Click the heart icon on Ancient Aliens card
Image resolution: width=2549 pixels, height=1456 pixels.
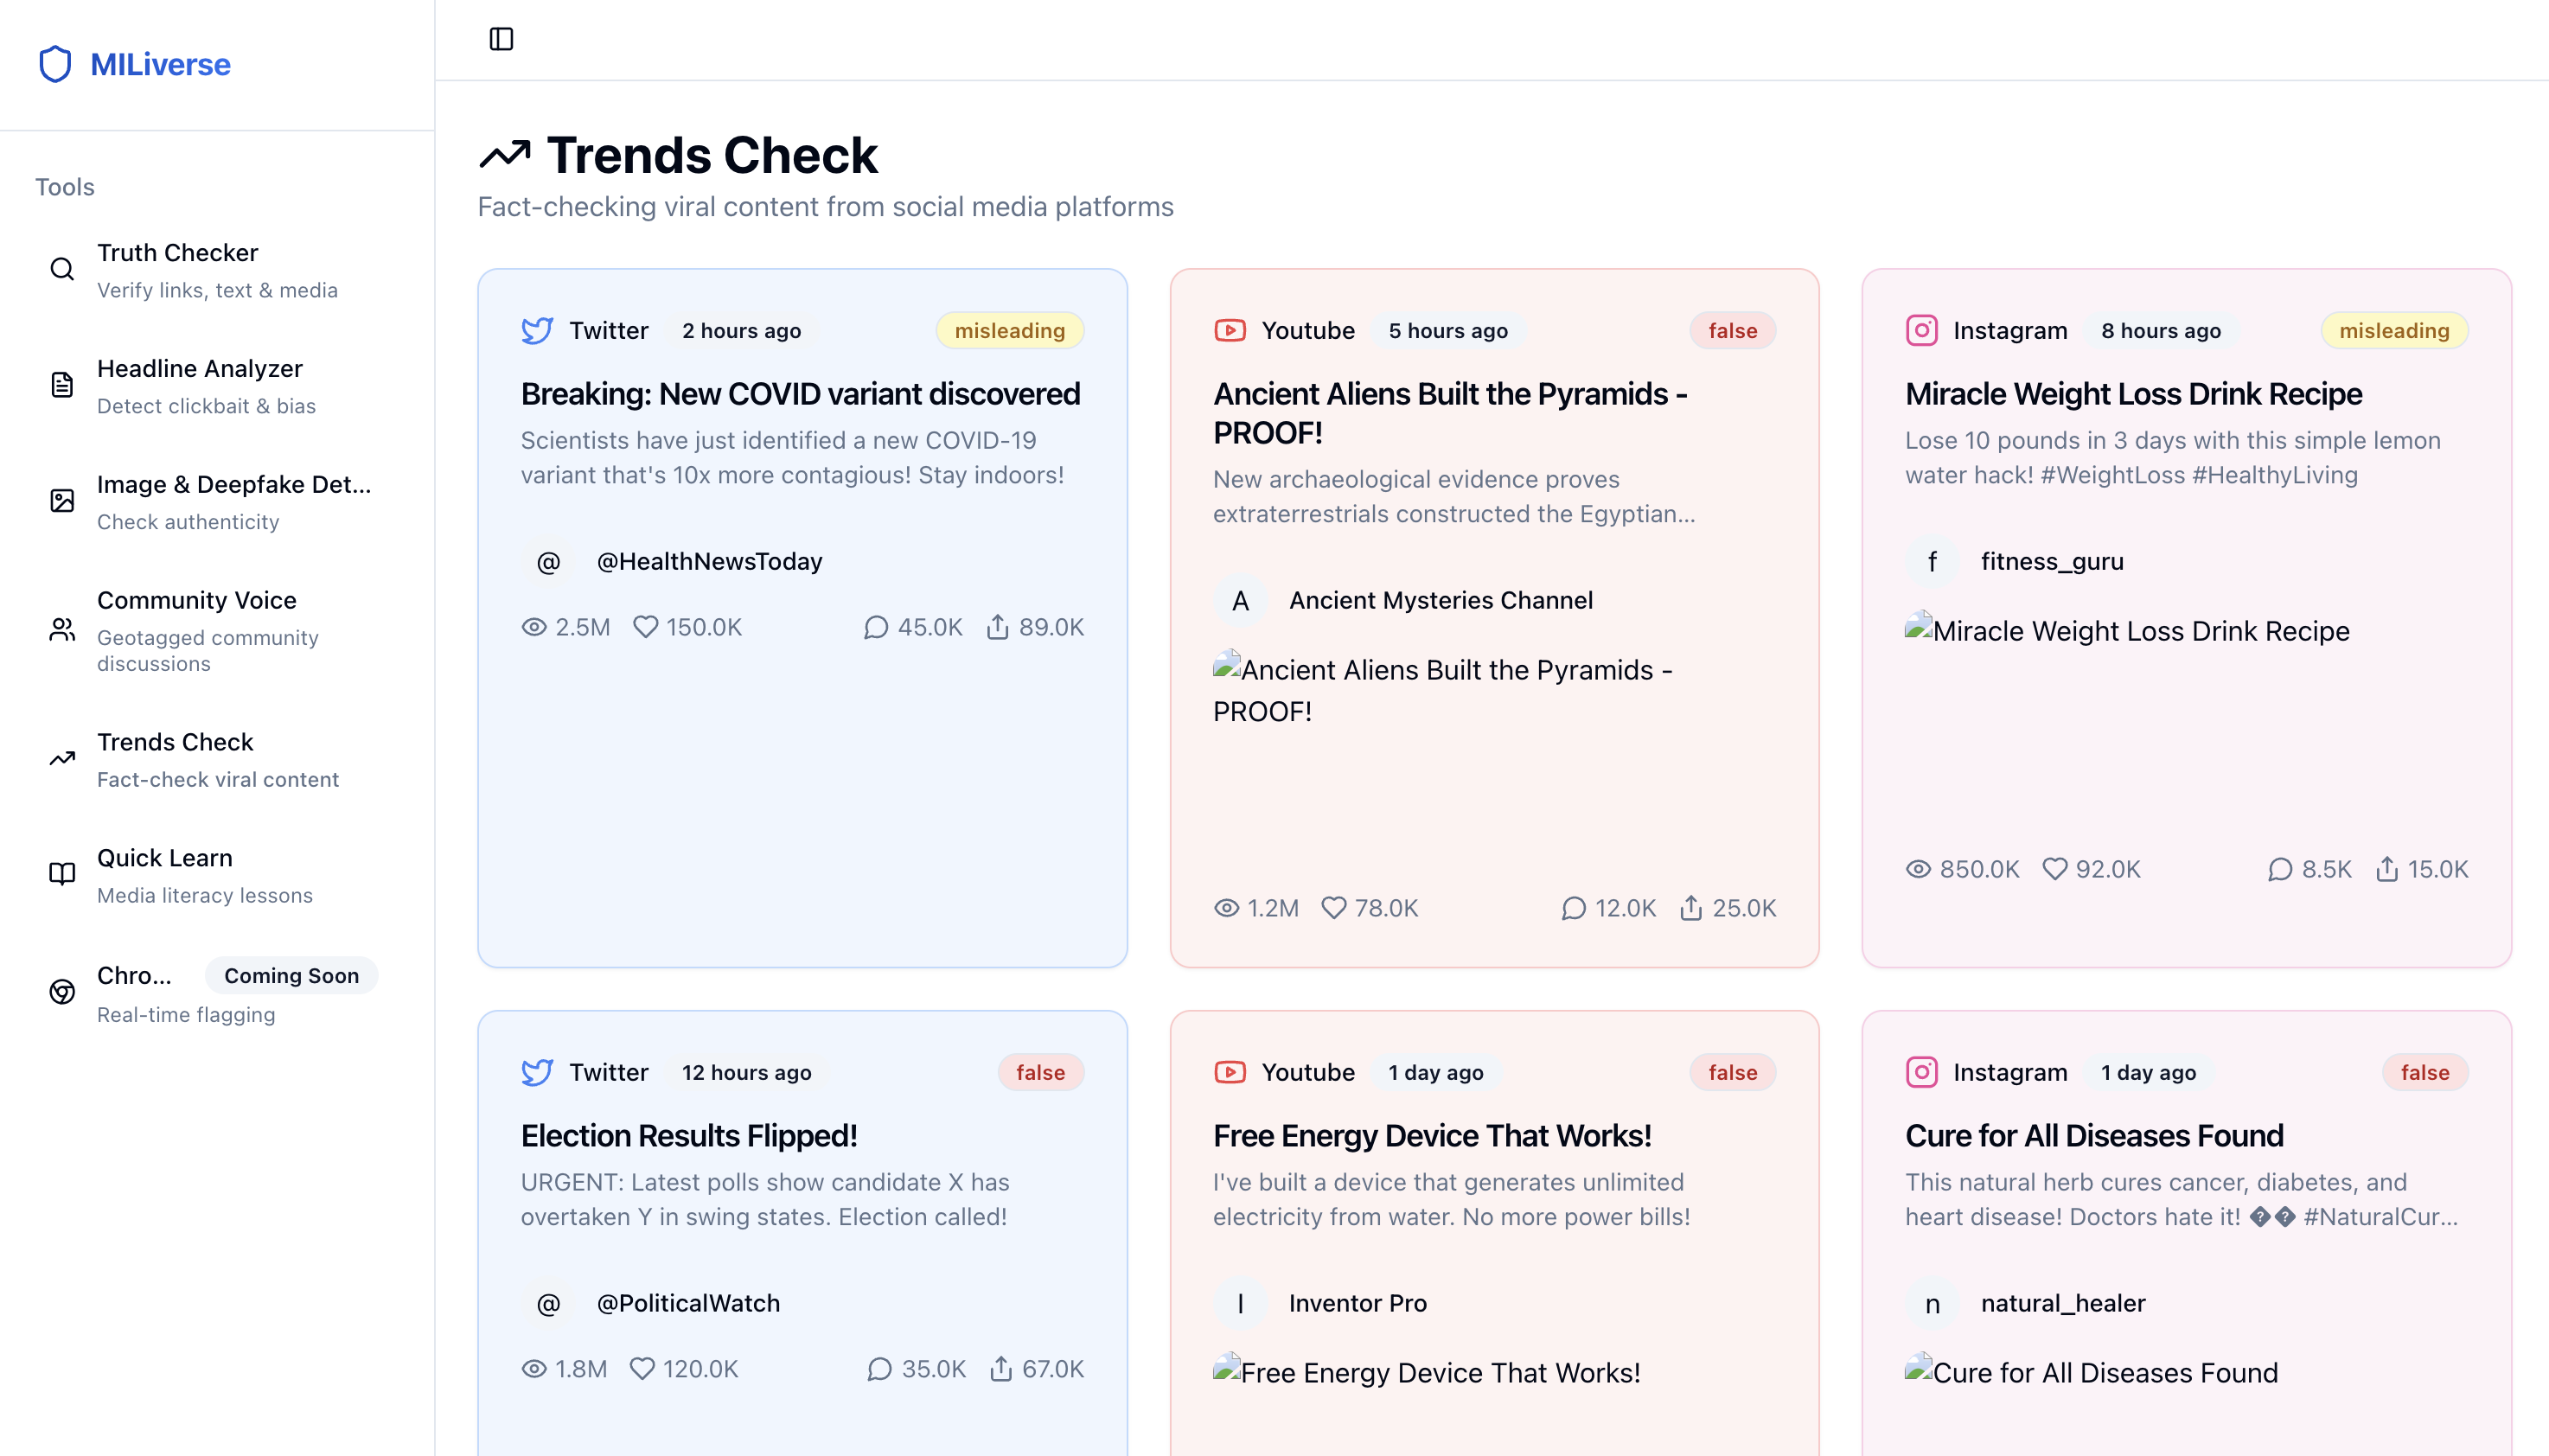pos(1333,908)
